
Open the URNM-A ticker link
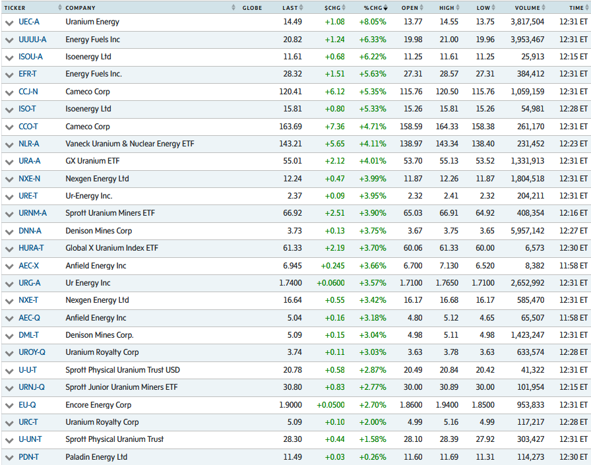33,213
